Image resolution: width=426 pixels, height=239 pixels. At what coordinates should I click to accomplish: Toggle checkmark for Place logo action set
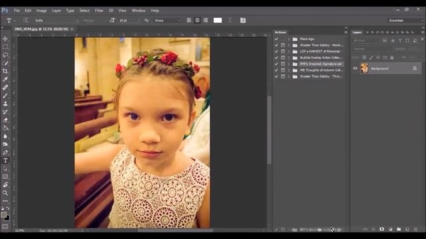pos(276,39)
